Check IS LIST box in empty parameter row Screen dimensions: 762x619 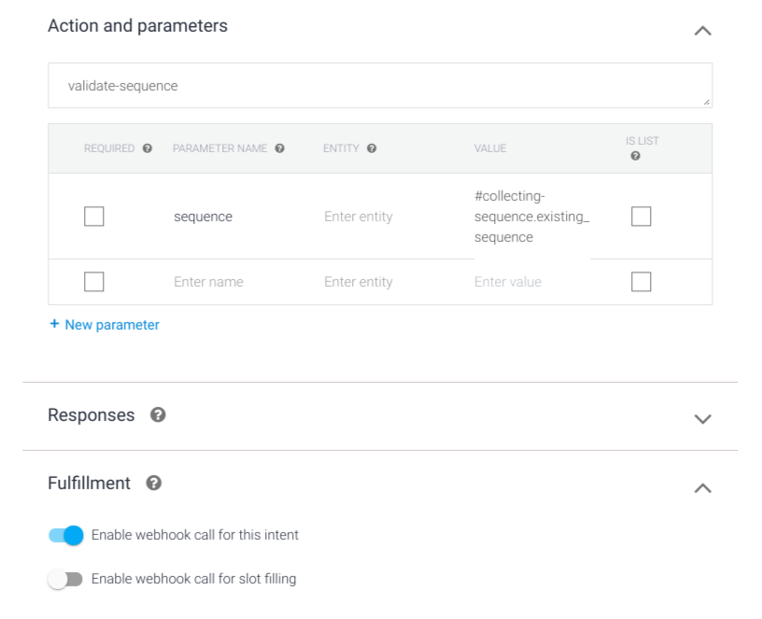pos(641,282)
